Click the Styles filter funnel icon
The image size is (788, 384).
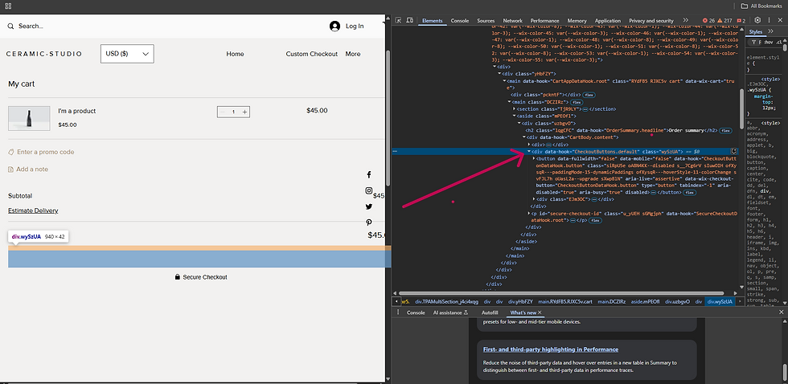point(754,43)
